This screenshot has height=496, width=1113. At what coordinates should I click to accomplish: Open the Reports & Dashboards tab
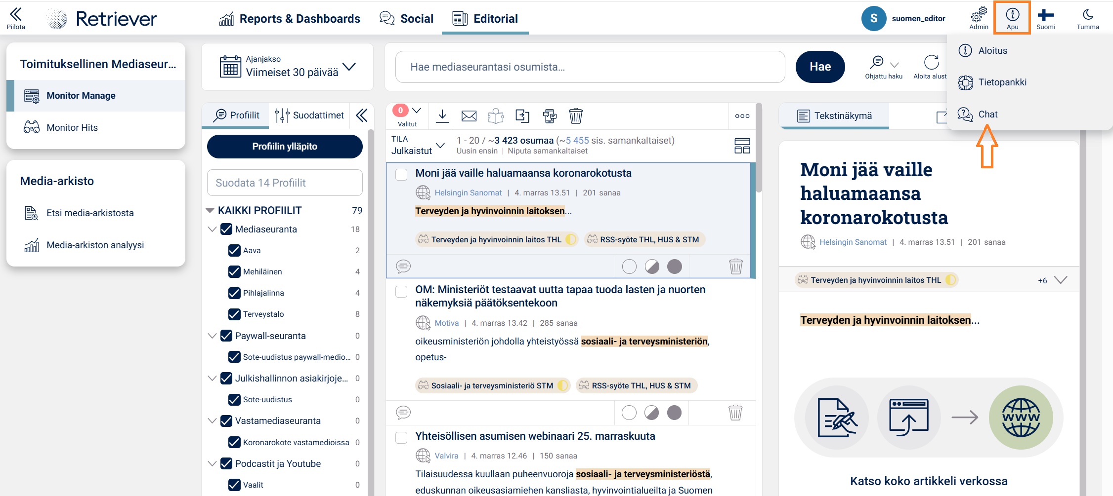[x=290, y=19]
